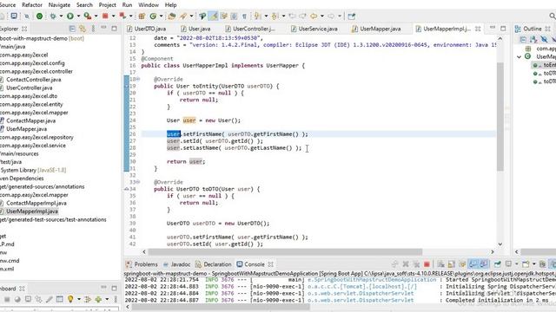This screenshot has width=556, height=312.
Task: Open the Refactor menu
Action: 32,5
